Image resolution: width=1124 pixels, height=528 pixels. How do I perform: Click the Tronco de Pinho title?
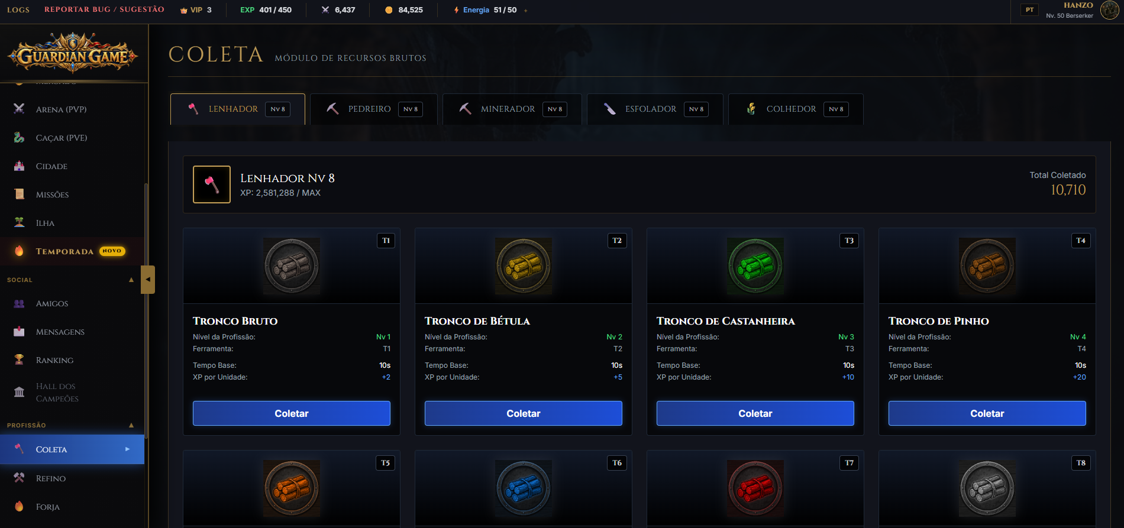pyautogui.click(x=939, y=321)
